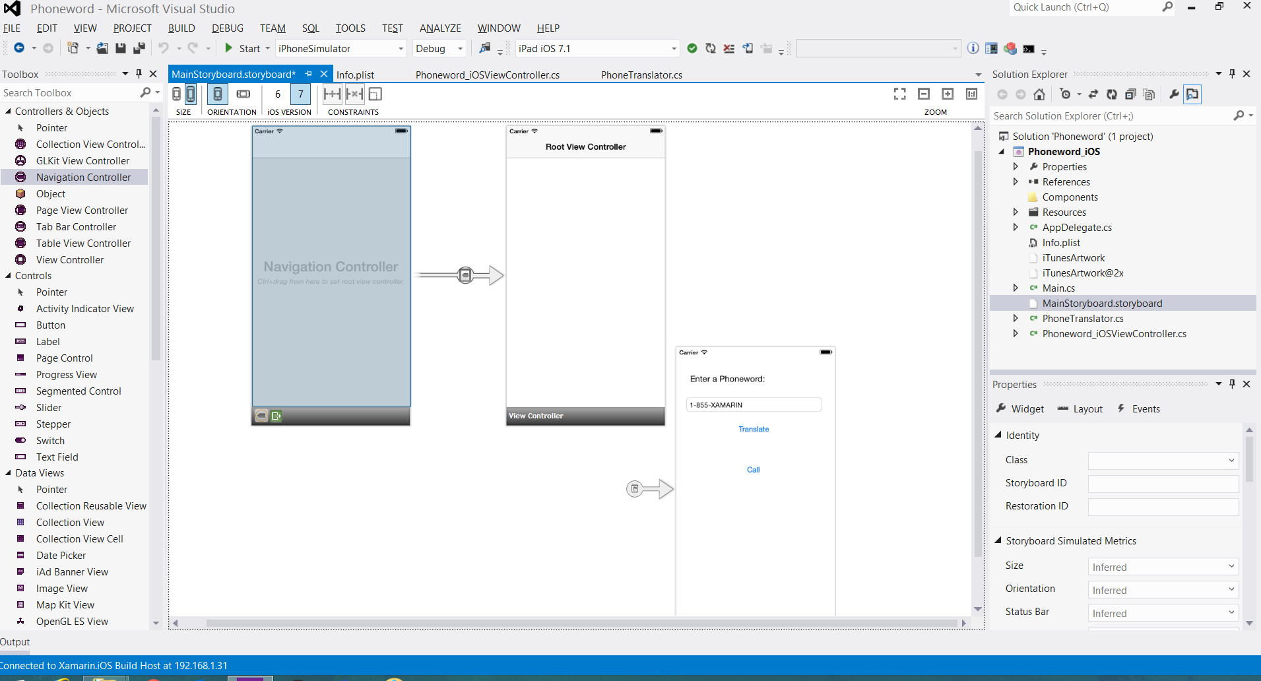
Task: Click the zoom in icon in the designer
Action: pos(948,94)
